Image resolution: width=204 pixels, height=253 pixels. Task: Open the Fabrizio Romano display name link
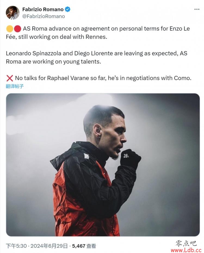[43, 10]
